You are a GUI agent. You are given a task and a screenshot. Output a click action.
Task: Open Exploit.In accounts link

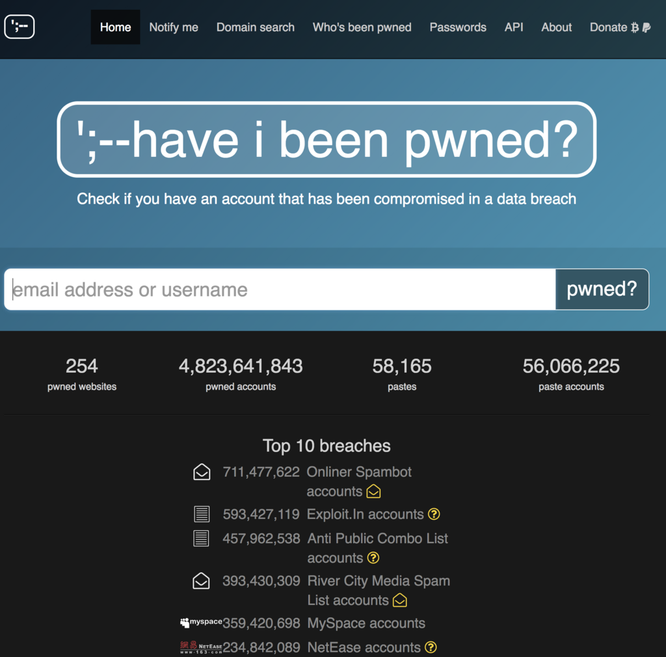click(366, 514)
